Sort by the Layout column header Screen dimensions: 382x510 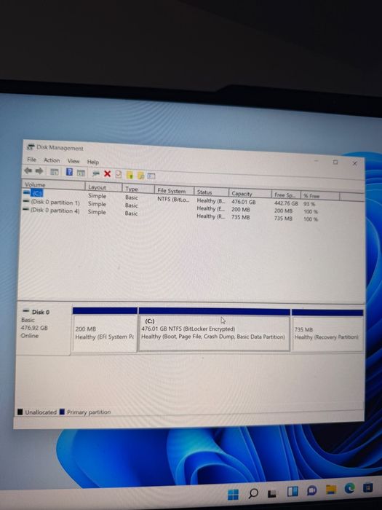[x=103, y=187]
